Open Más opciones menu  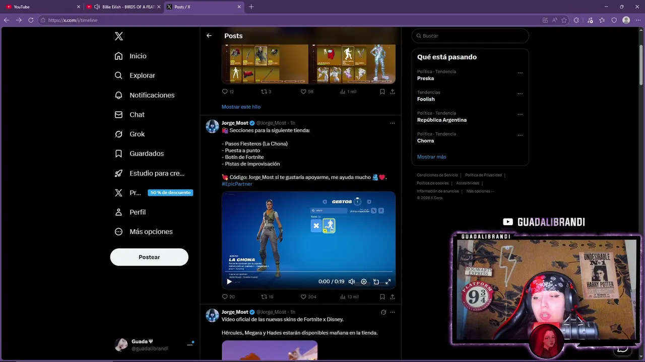tap(144, 232)
